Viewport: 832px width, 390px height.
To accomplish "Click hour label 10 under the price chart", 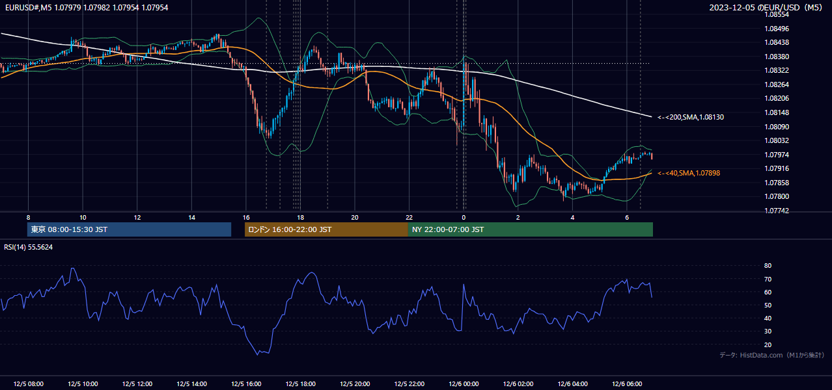I will [83, 217].
